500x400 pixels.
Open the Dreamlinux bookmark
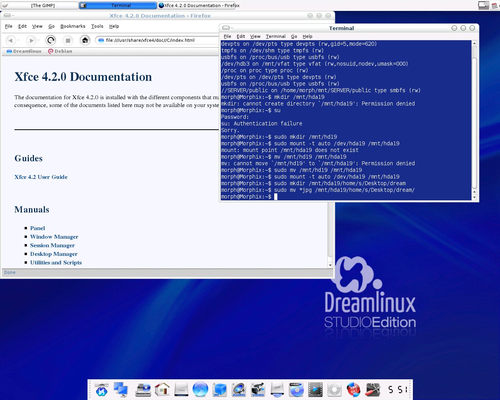(24, 51)
